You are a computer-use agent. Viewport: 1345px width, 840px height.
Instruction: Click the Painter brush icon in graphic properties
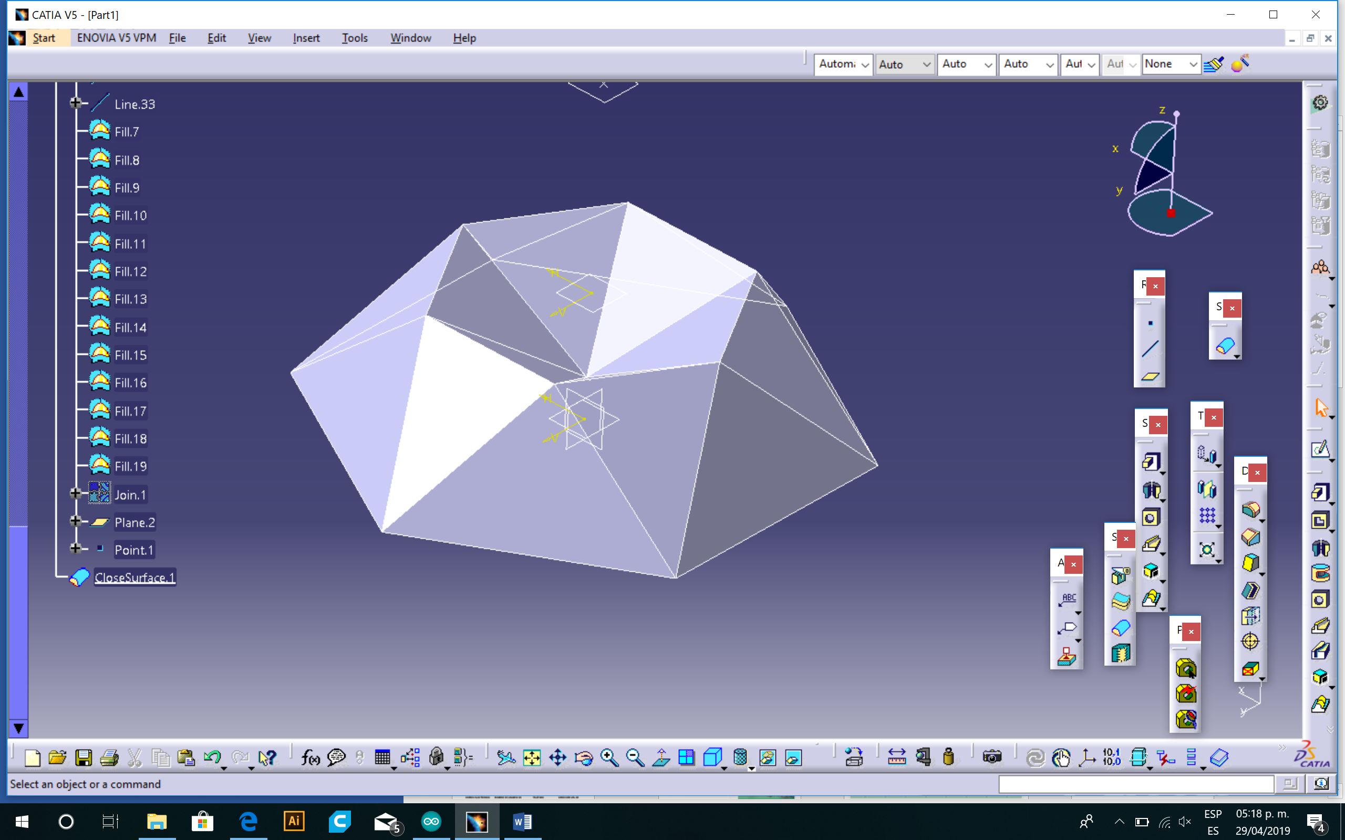pos(1214,64)
